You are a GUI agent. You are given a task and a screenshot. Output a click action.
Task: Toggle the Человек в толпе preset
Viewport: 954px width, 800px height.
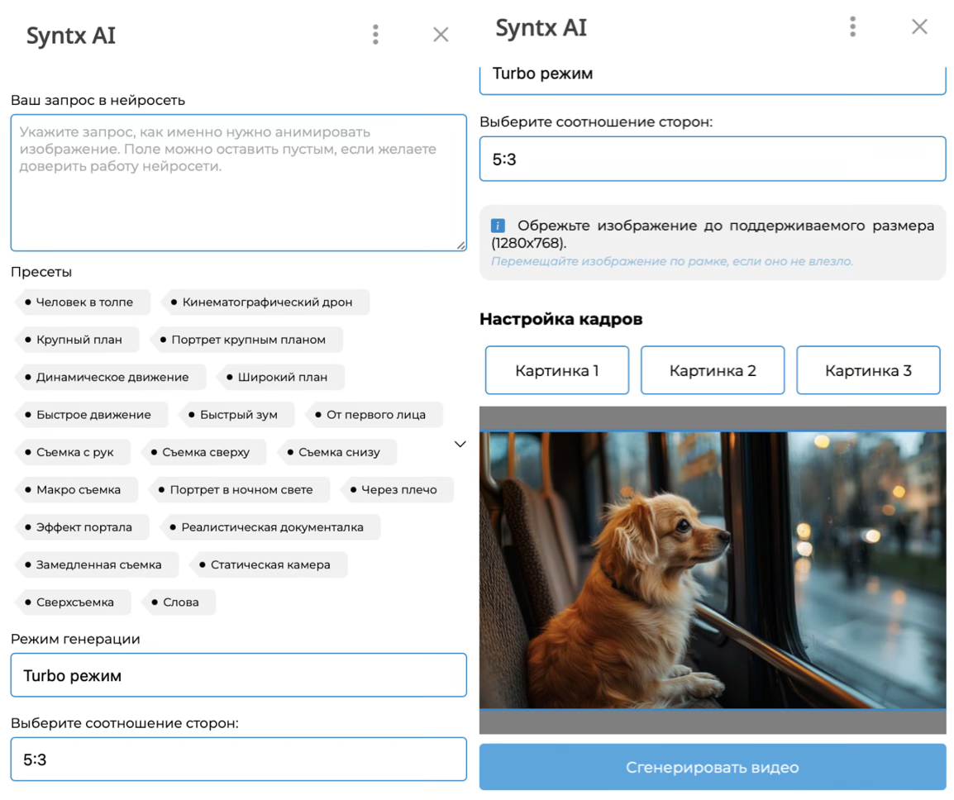point(83,302)
